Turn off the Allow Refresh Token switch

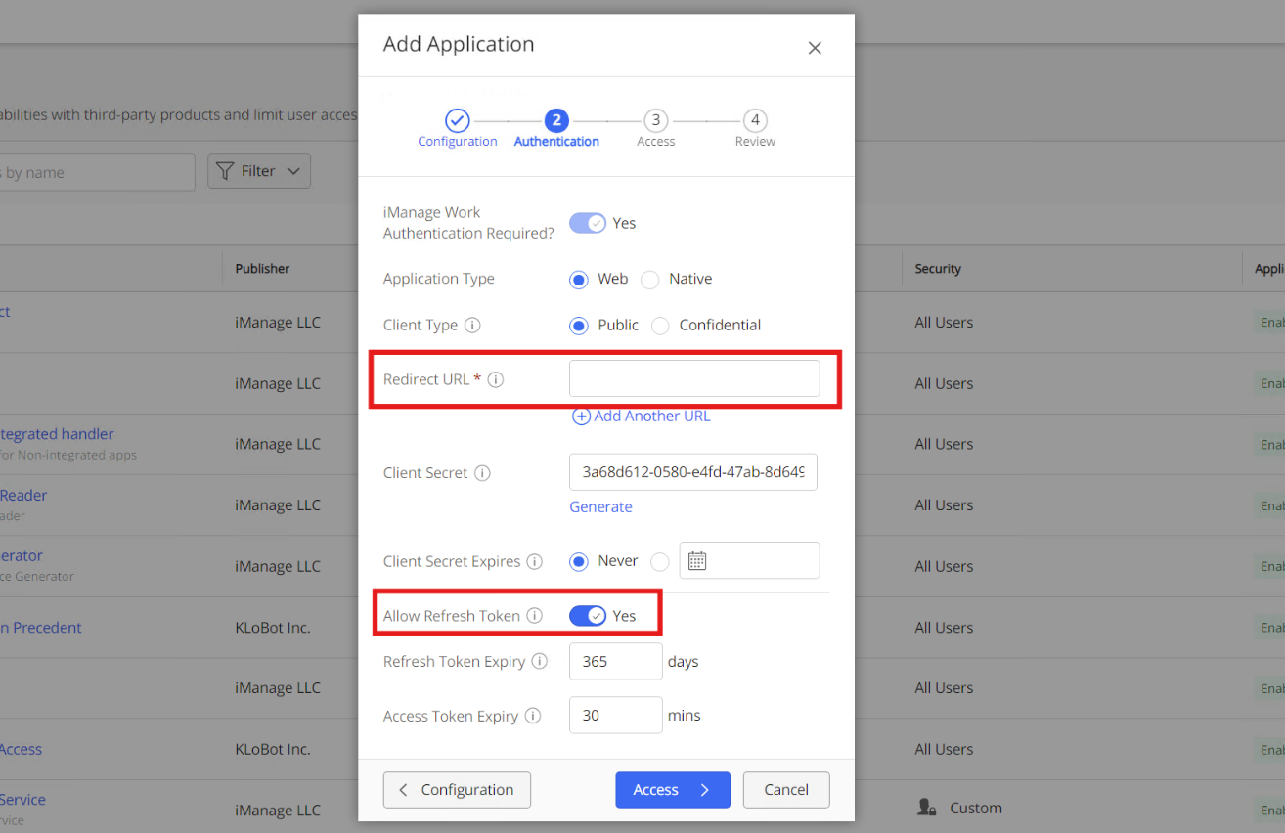(588, 616)
